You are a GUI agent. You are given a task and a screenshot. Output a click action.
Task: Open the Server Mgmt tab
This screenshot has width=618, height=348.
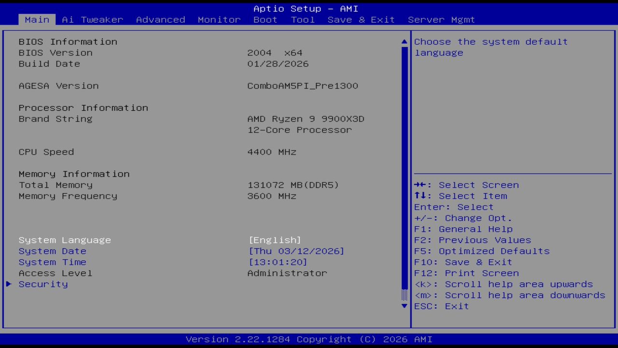[x=441, y=20]
